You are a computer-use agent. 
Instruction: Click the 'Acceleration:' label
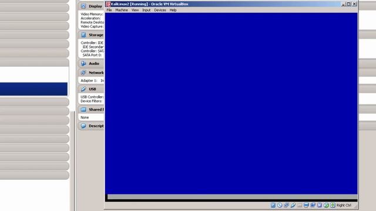(90, 18)
